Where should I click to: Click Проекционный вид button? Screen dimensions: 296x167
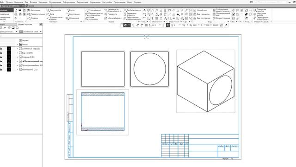[x=221, y=14]
